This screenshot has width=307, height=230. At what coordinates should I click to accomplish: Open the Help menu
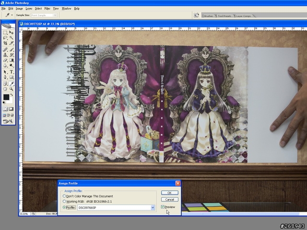(x=77, y=9)
